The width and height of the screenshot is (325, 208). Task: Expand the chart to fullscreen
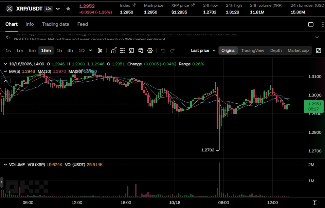(x=318, y=50)
